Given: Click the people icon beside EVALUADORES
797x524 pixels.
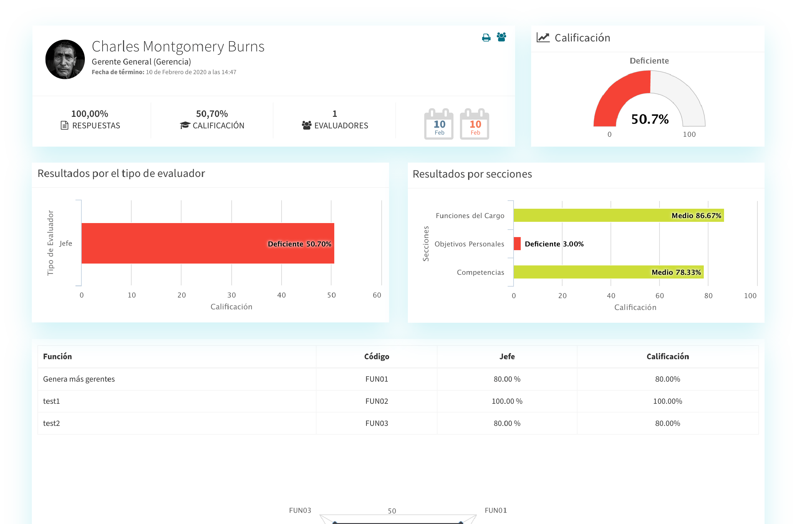Looking at the screenshot, I should 307,126.
